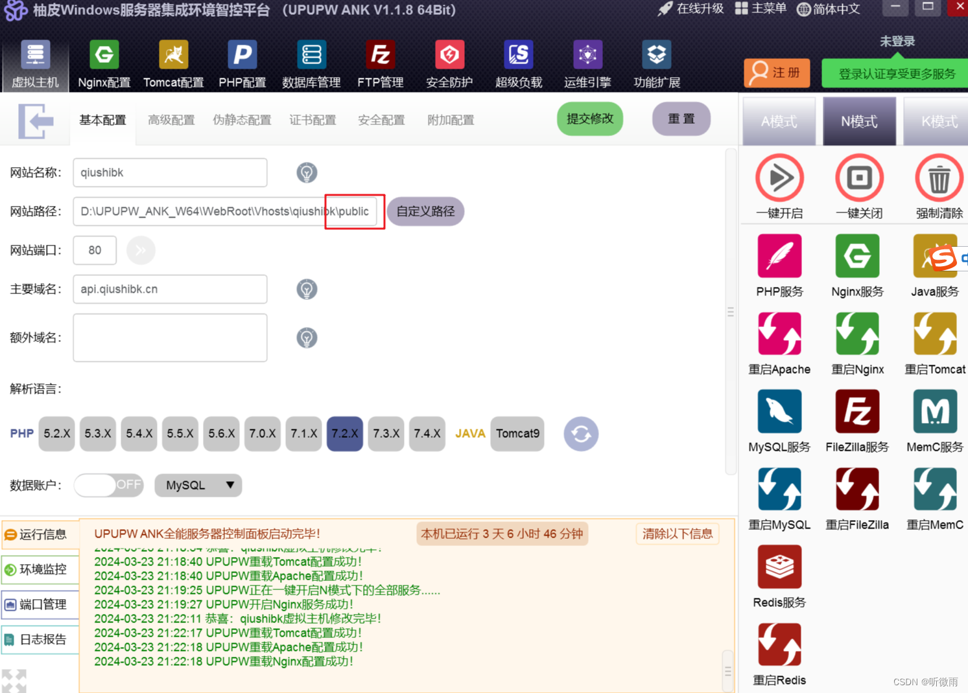Click the 主要域名 field api.qiushibk.cn

pyautogui.click(x=170, y=289)
